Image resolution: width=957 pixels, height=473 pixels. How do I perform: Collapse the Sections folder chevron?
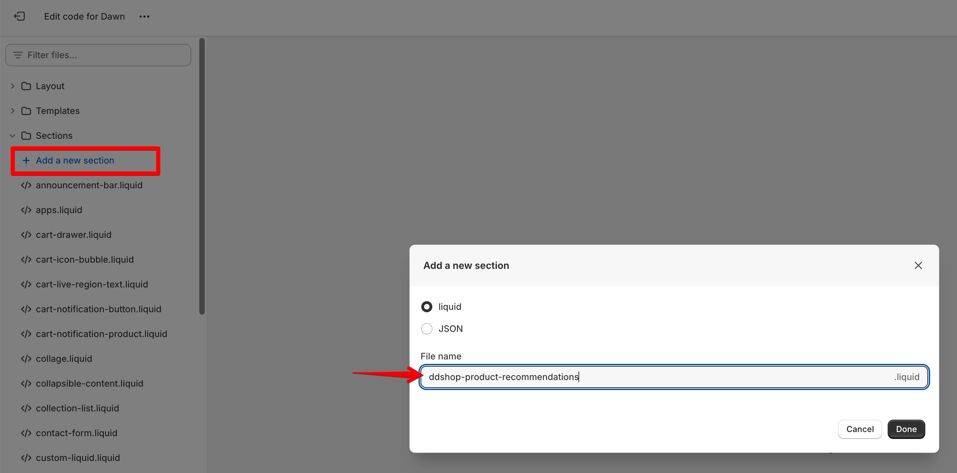pos(13,136)
